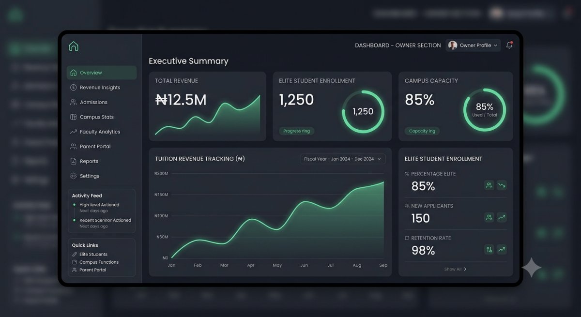Click the home logo atop the sidebar
The height and width of the screenshot is (317, 581).
74,46
